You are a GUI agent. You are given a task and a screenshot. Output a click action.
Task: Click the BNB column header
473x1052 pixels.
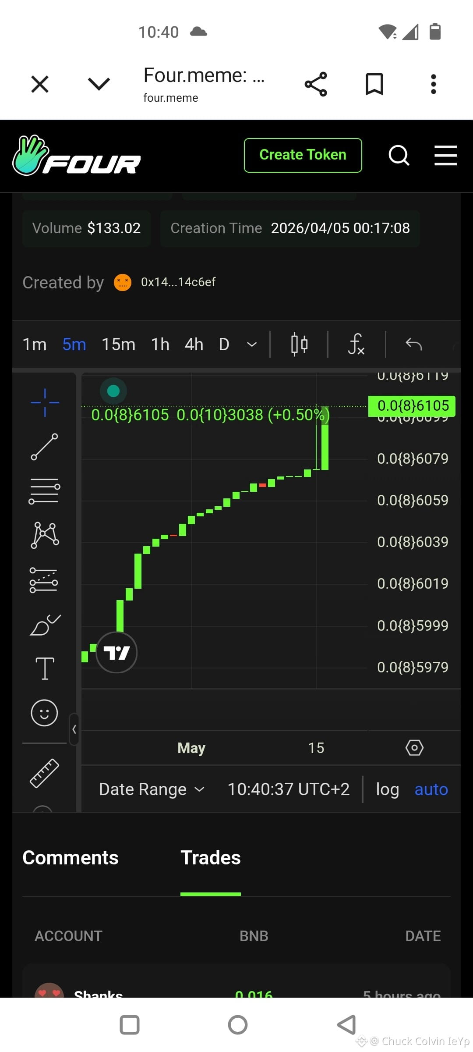[254, 936]
